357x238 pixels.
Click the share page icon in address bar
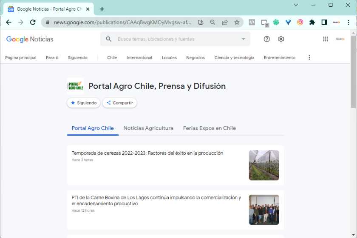[x=225, y=23]
